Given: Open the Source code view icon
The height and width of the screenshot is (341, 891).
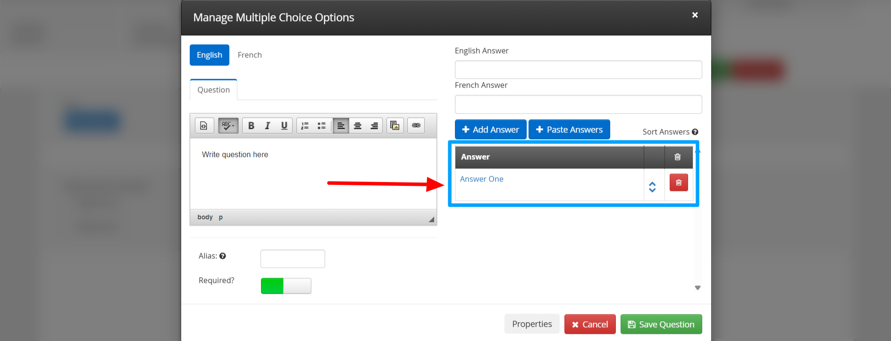Looking at the screenshot, I should pos(204,125).
